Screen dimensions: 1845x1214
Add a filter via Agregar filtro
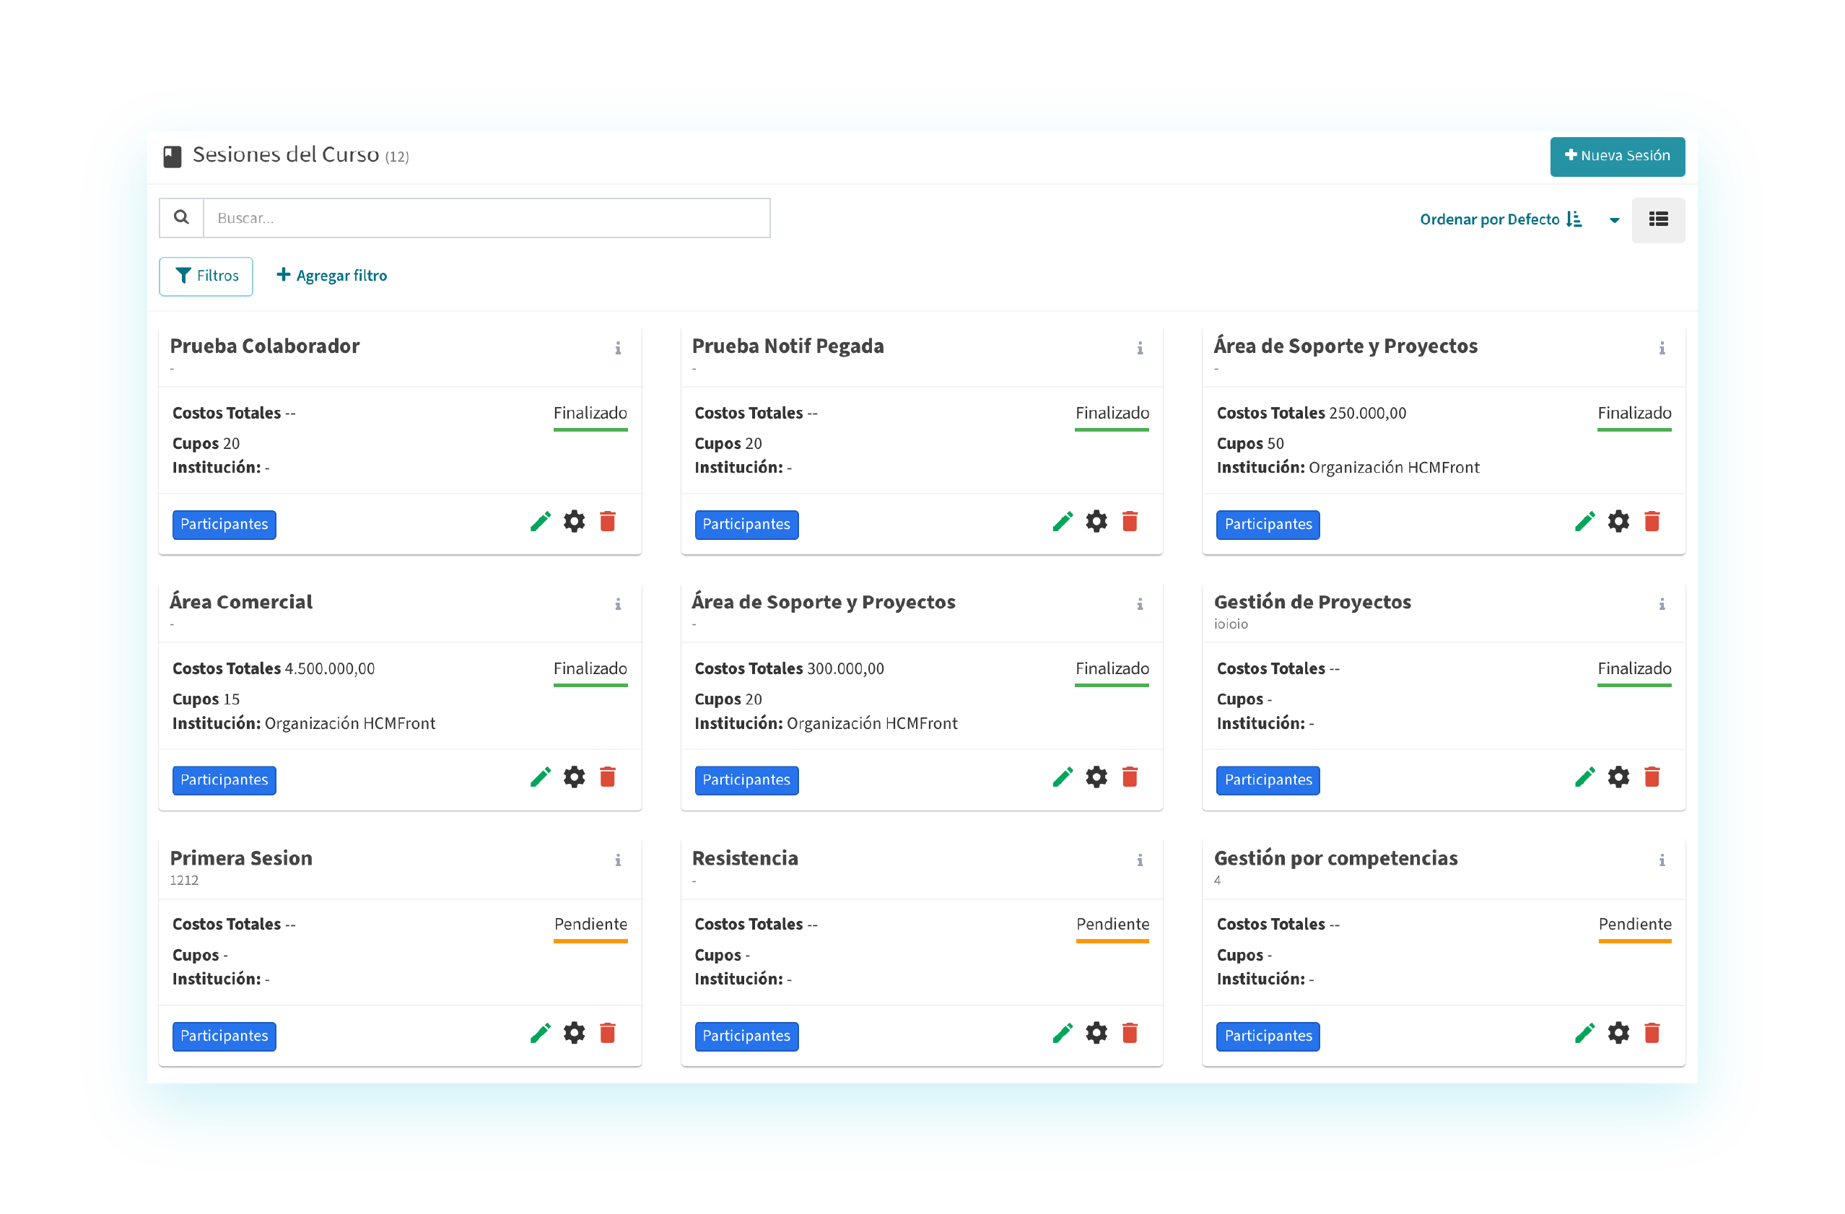(x=332, y=275)
